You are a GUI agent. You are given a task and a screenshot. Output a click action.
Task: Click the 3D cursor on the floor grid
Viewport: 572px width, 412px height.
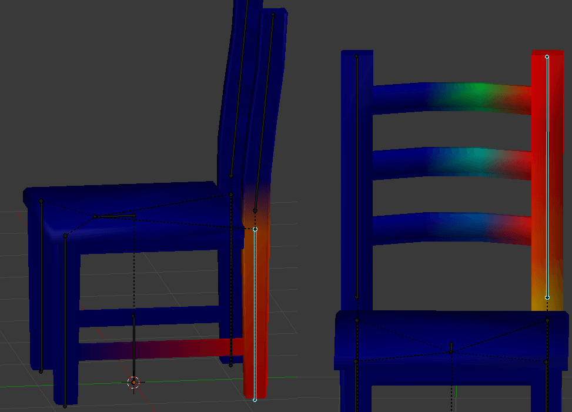coord(133,383)
